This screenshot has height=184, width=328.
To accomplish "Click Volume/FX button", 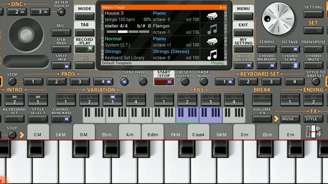I will click(262, 119).
